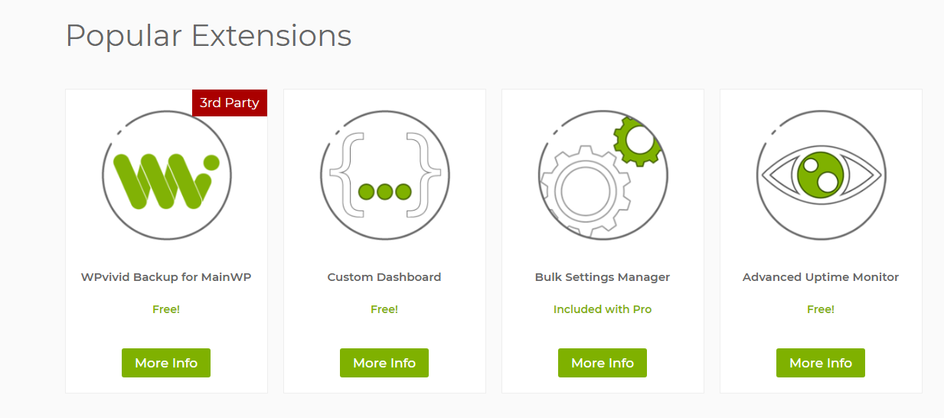Select the Custom Dashboard curly braces icon

[384, 175]
